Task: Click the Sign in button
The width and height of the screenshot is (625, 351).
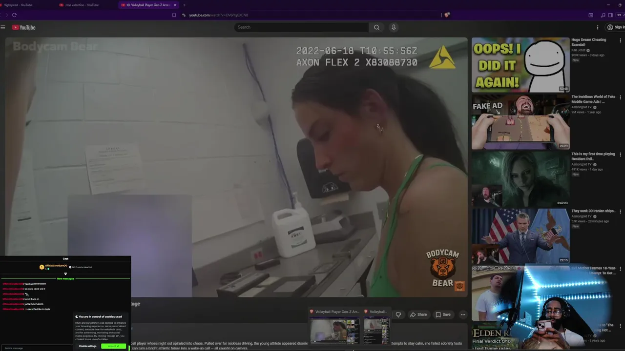Action: pyautogui.click(x=615, y=27)
